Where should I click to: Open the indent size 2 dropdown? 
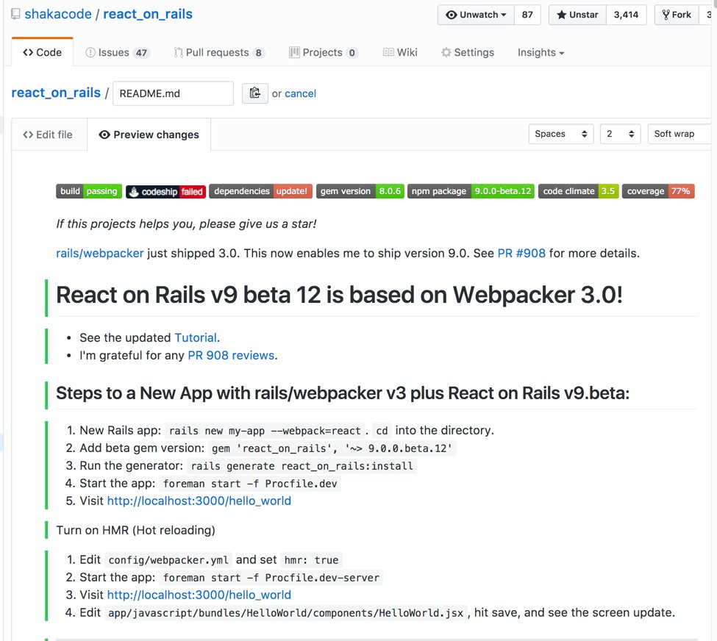click(x=620, y=134)
